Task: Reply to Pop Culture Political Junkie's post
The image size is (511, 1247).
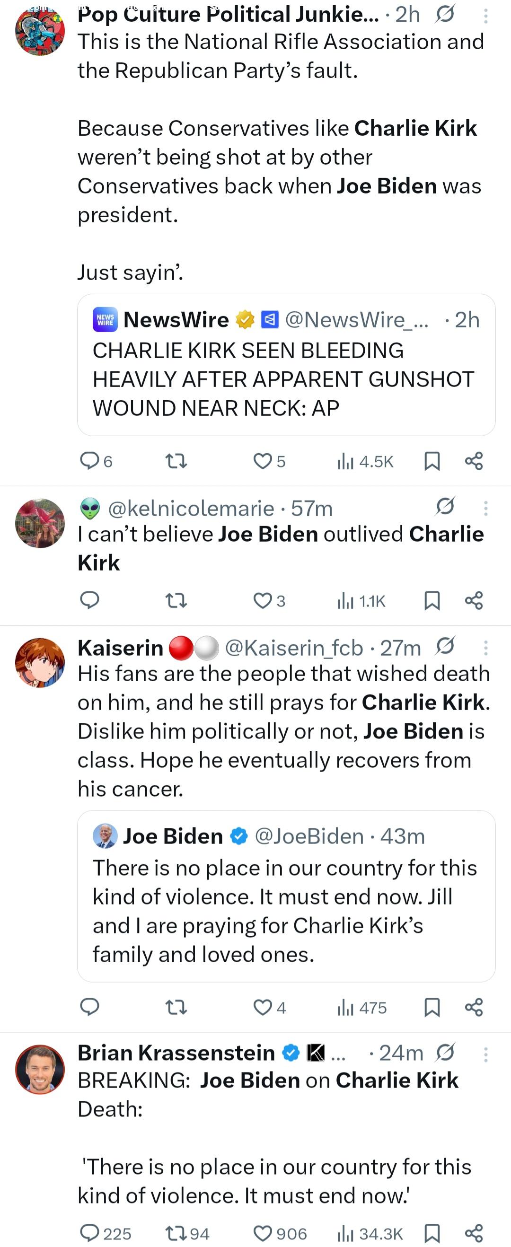Action: pos(89,461)
